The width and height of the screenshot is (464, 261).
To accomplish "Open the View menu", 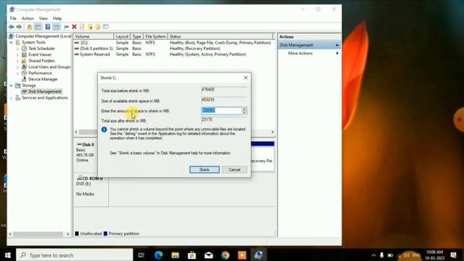I will (43, 18).
